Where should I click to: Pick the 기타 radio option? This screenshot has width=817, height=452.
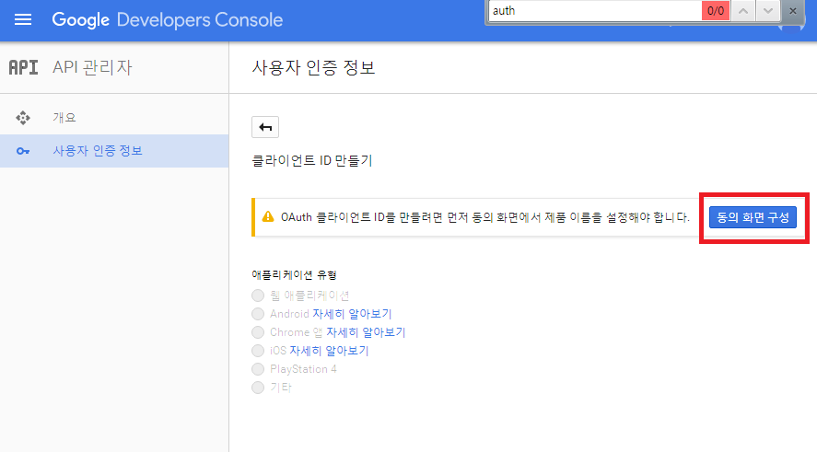tap(258, 388)
